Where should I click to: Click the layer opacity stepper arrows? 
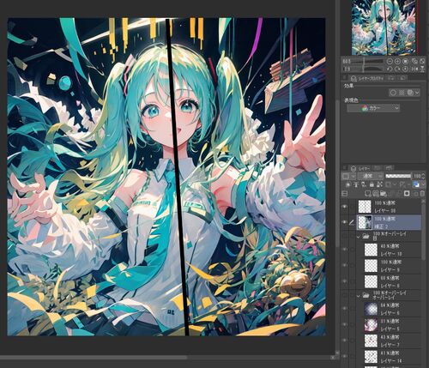coord(423,176)
